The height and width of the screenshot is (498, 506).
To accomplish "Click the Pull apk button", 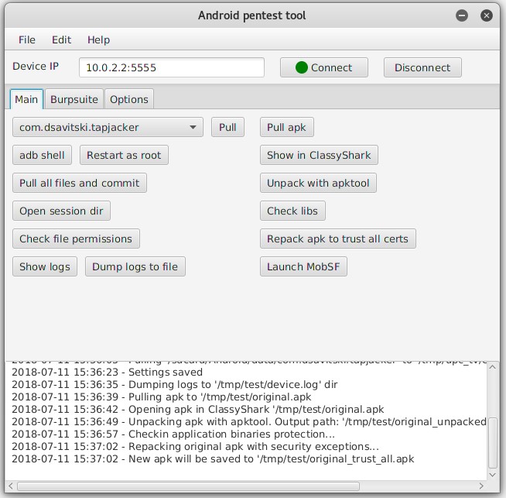I will tap(286, 127).
